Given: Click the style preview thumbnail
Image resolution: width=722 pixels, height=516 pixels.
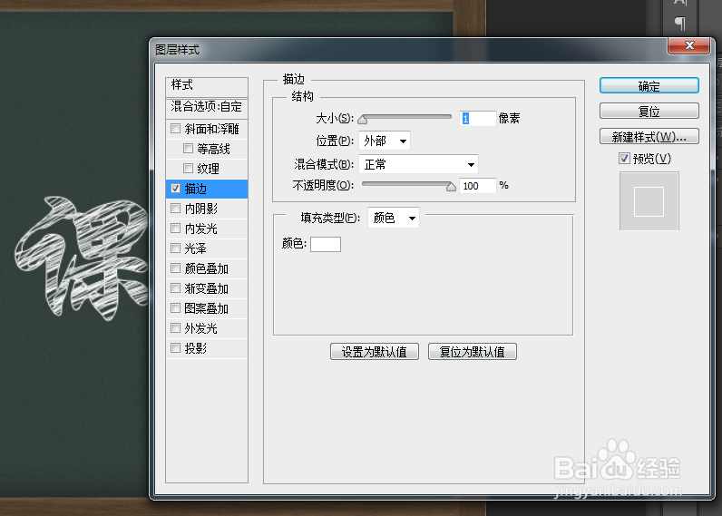Looking at the screenshot, I should 649,201.
